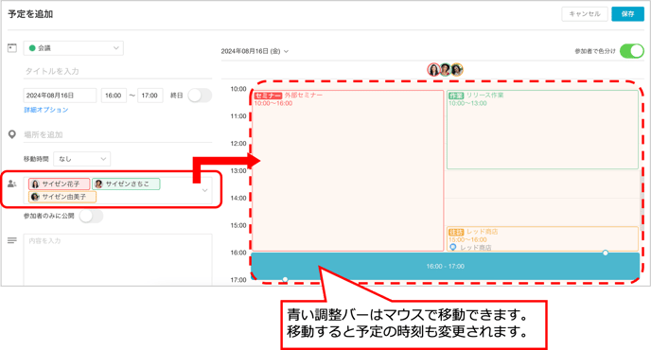This screenshot has height=350, width=651.
Task: Toggle the 終日 all-day switch
Action: coord(200,96)
